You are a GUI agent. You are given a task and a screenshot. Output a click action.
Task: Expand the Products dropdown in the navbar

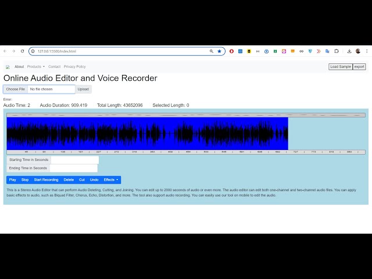[x=35, y=67]
